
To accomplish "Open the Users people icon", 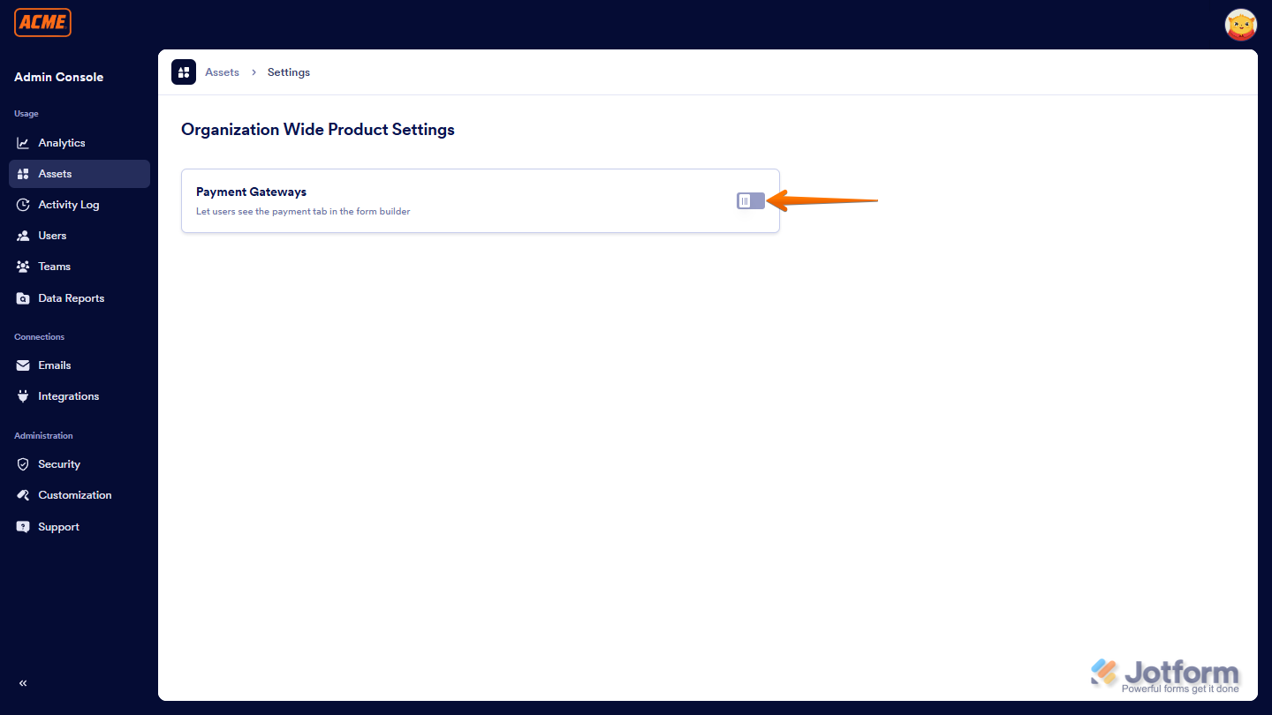I will [x=22, y=235].
